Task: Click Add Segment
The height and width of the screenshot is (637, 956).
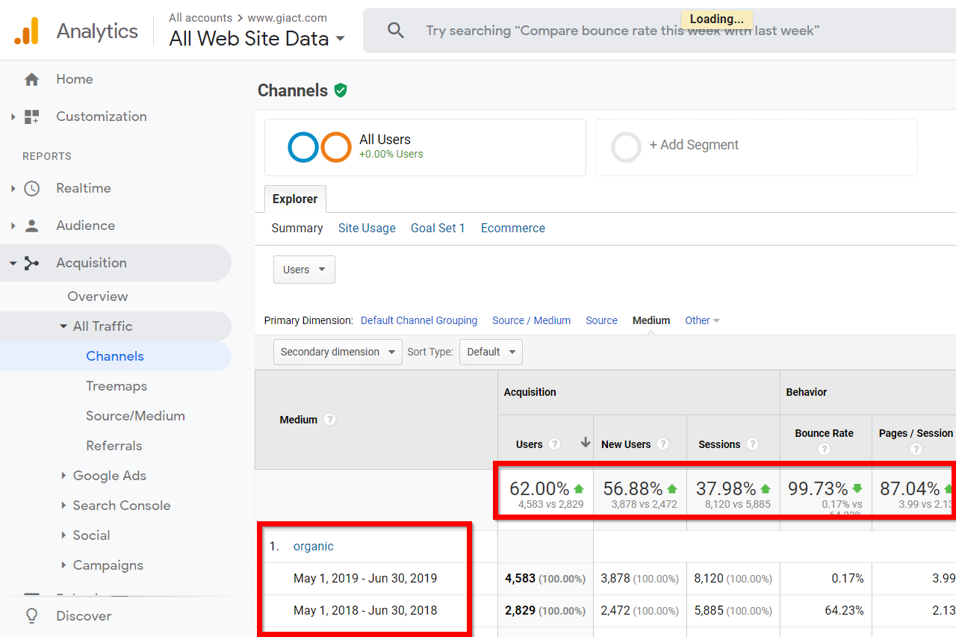Action: click(x=694, y=145)
